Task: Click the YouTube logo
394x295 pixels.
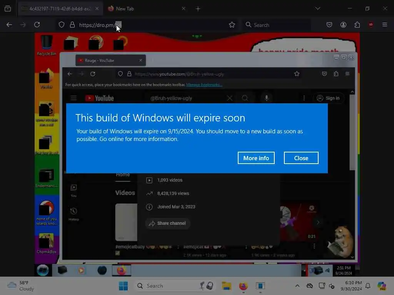Action: coord(99,98)
